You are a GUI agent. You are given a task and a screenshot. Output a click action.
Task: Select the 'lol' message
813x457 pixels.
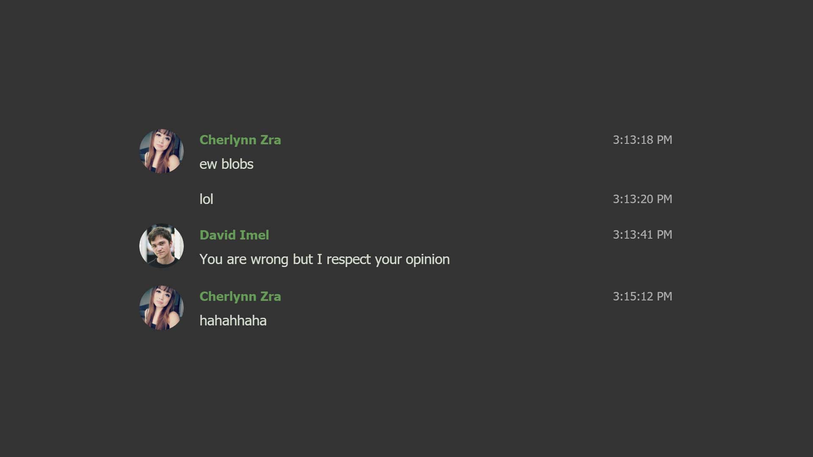[206, 199]
